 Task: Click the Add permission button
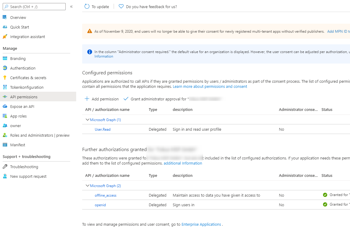click(x=102, y=99)
